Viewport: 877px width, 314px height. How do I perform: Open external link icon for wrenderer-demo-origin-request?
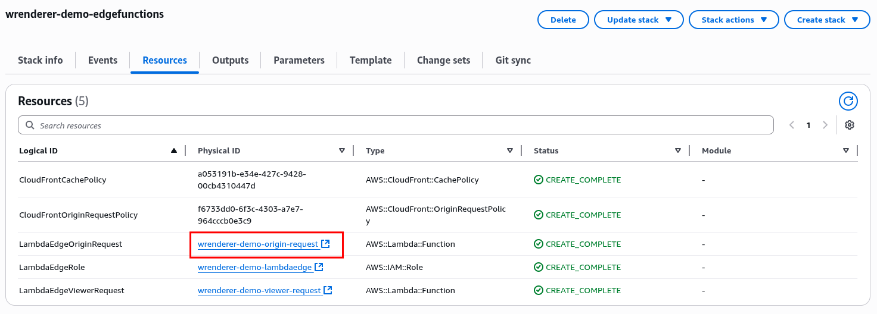coord(325,244)
